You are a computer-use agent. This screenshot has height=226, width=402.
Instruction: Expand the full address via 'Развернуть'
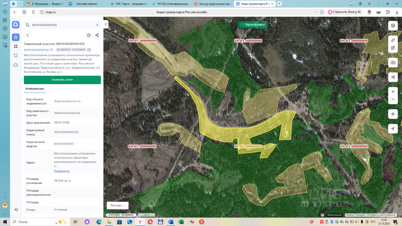[62, 171]
